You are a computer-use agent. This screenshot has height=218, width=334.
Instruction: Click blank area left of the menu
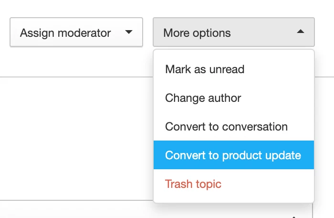77,139
